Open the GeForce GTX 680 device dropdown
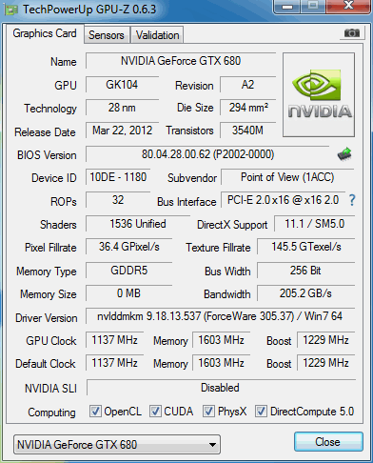The image size is (373, 463). (117, 445)
